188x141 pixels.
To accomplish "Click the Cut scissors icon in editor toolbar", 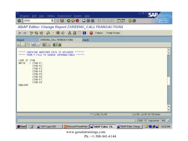I will (x=19, y=44).
